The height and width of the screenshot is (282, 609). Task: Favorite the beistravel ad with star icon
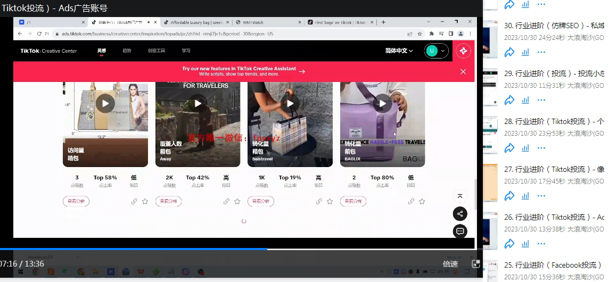pos(330,201)
